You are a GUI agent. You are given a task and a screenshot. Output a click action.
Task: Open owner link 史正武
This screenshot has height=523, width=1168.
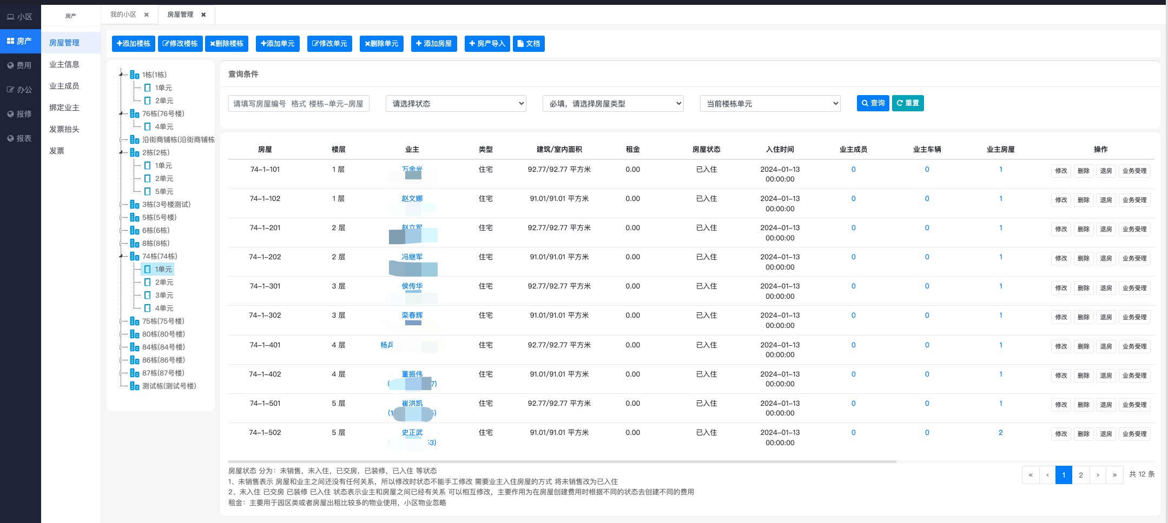click(x=412, y=432)
